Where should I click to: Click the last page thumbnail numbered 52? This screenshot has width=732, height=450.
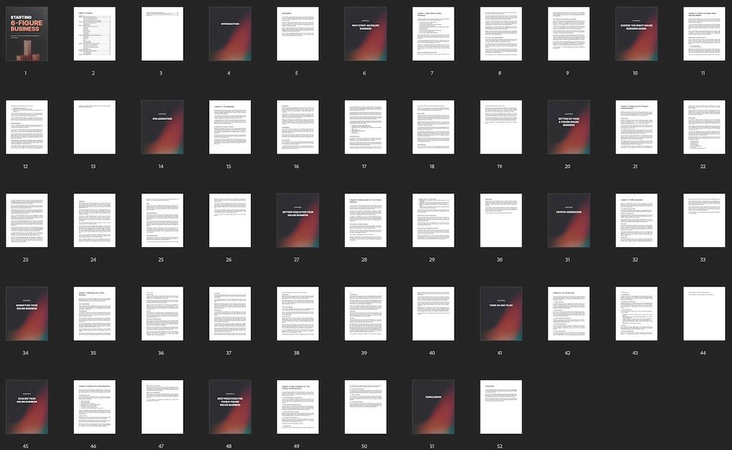click(x=501, y=407)
